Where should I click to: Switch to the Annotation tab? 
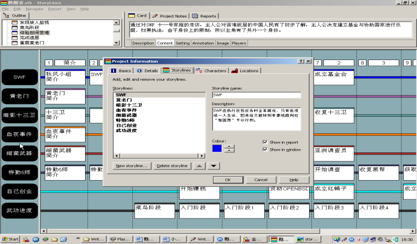(202, 43)
